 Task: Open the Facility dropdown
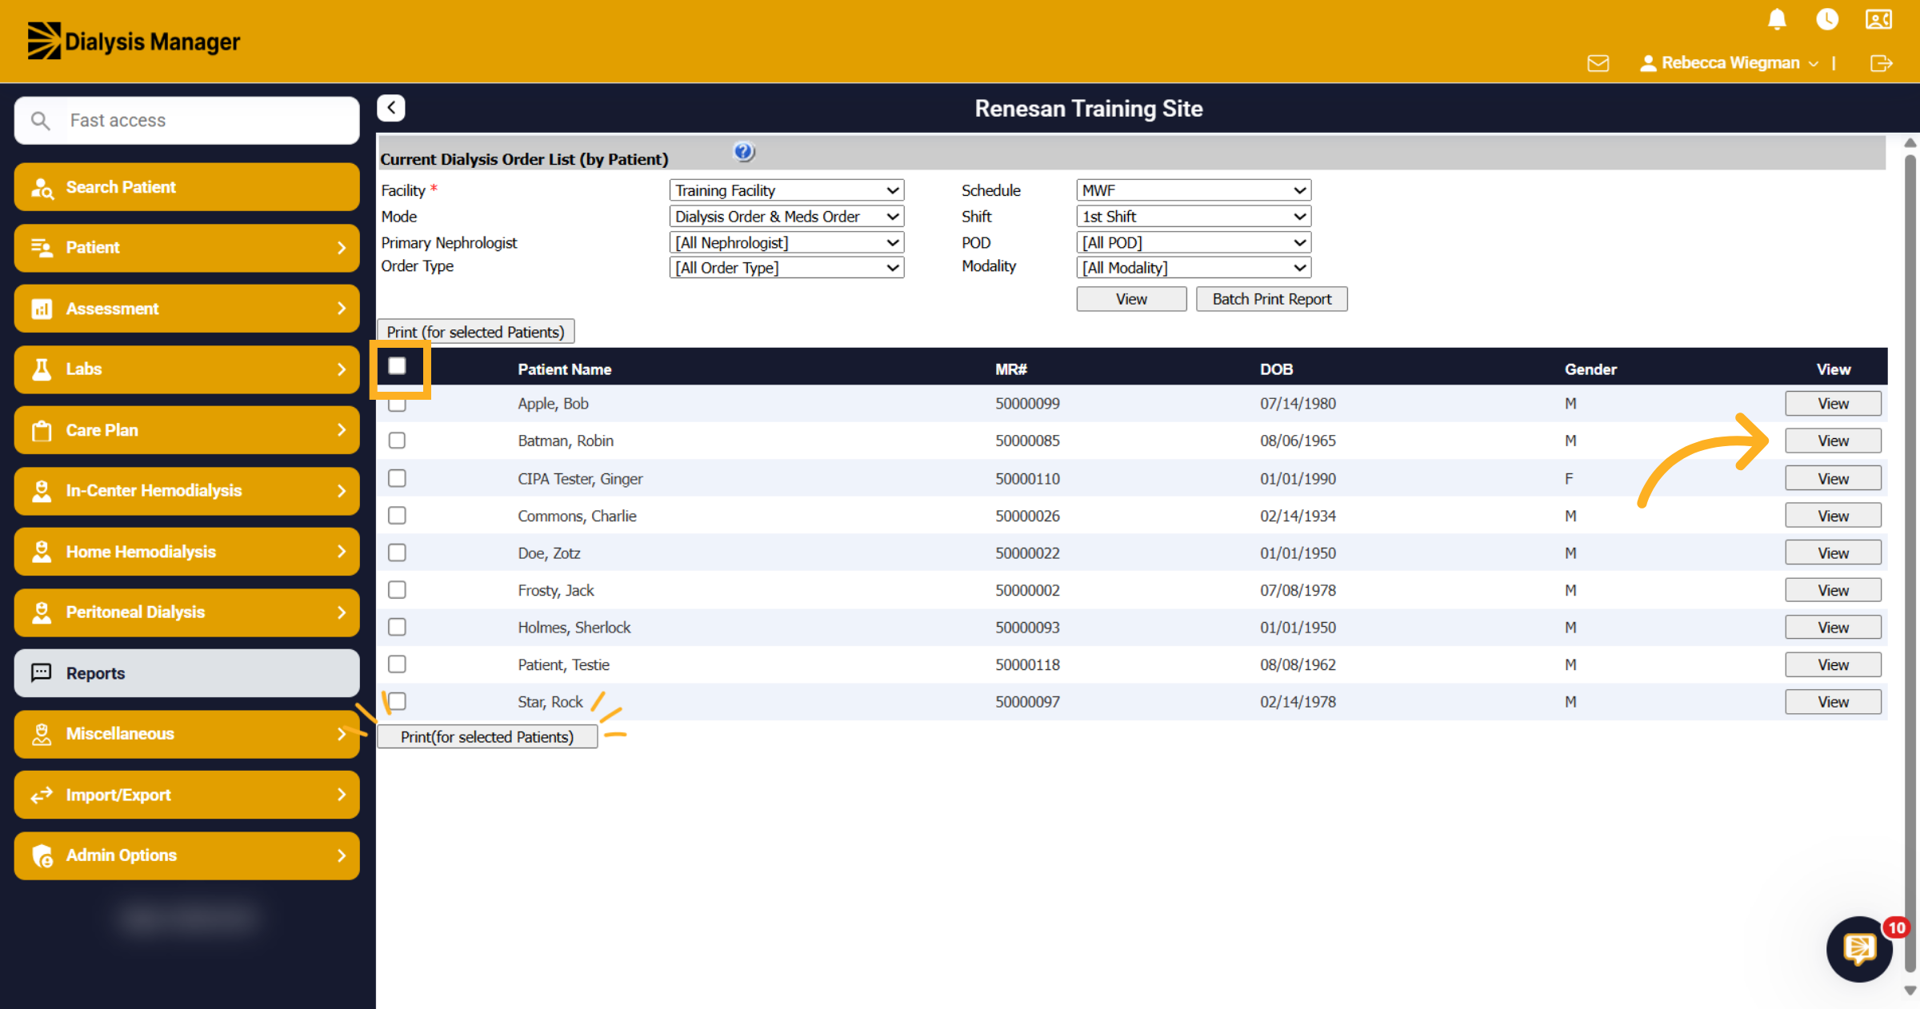(x=786, y=190)
